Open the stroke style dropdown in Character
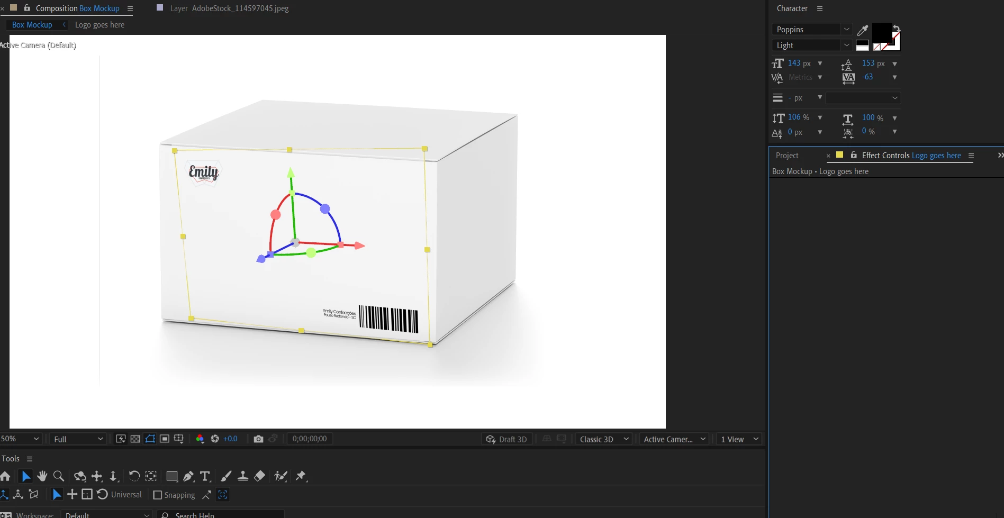Image resolution: width=1004 pixels, height=518 pixels. [863, 98]
